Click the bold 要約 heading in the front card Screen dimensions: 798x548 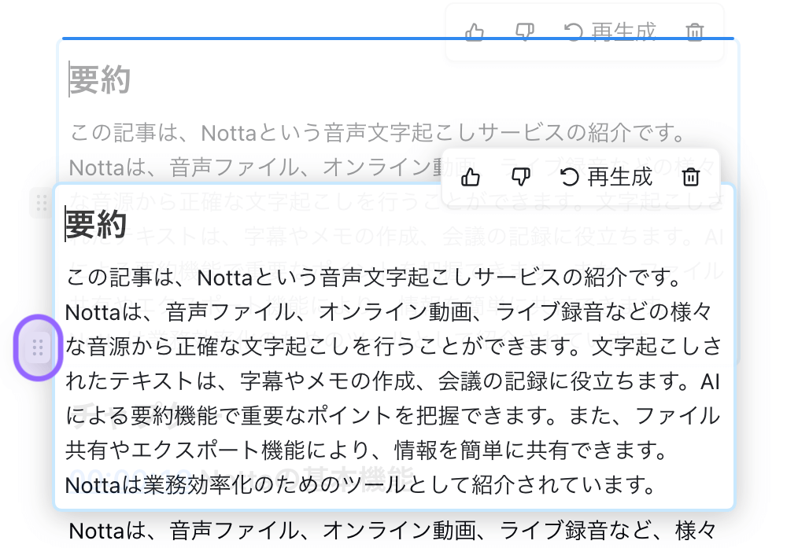point(96,224)
